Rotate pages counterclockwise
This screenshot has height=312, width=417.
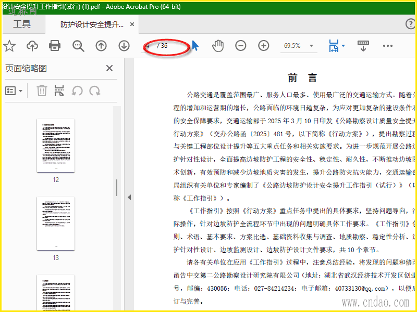pyautogui.click(x=77, y=91)
